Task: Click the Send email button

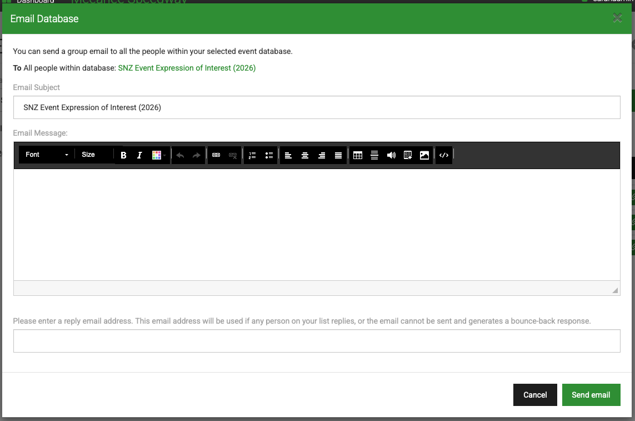Action: point(591,395)
